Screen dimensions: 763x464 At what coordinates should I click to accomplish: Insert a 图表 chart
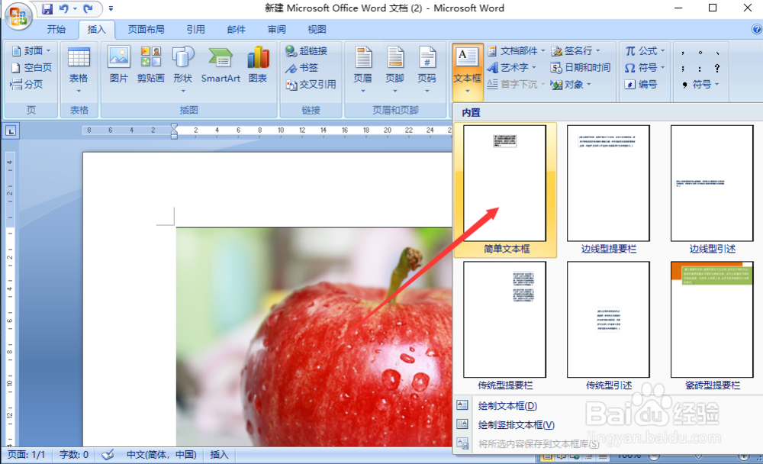[x=258, y=65]
